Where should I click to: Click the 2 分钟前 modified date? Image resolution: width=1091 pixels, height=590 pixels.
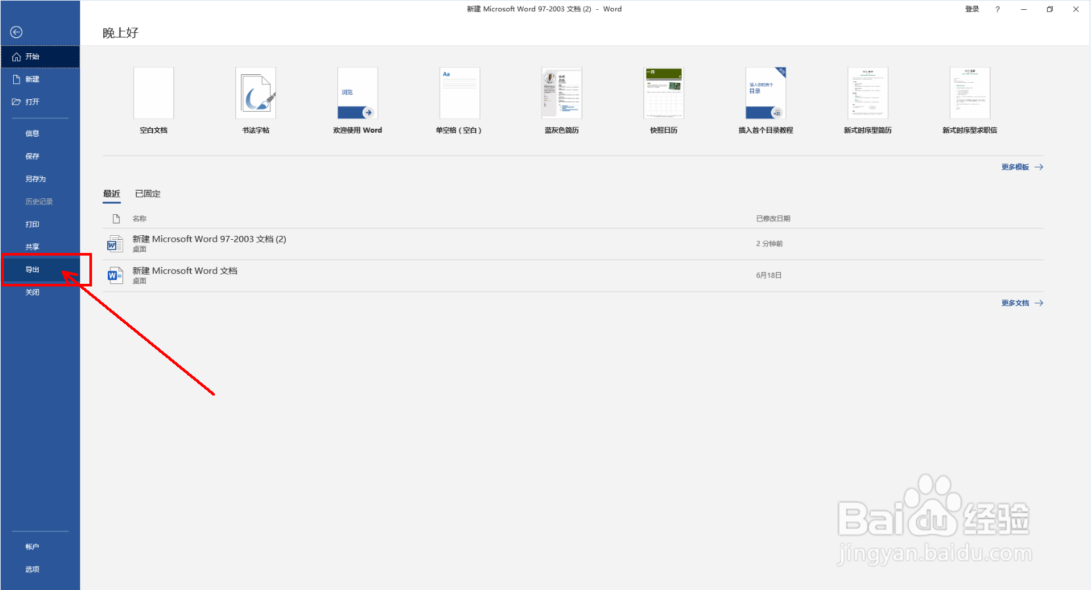[x=769, y=244]
